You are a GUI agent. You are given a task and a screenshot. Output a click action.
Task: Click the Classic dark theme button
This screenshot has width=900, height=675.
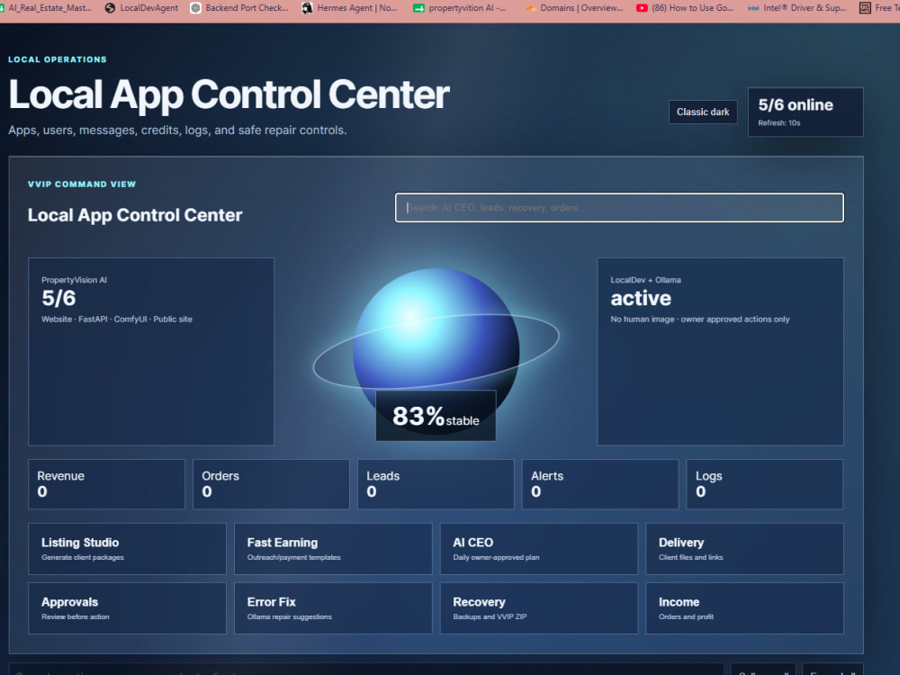[703, 112]
